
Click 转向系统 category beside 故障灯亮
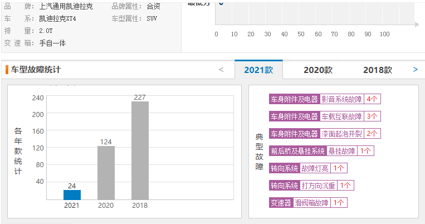(x=284, y=168)
